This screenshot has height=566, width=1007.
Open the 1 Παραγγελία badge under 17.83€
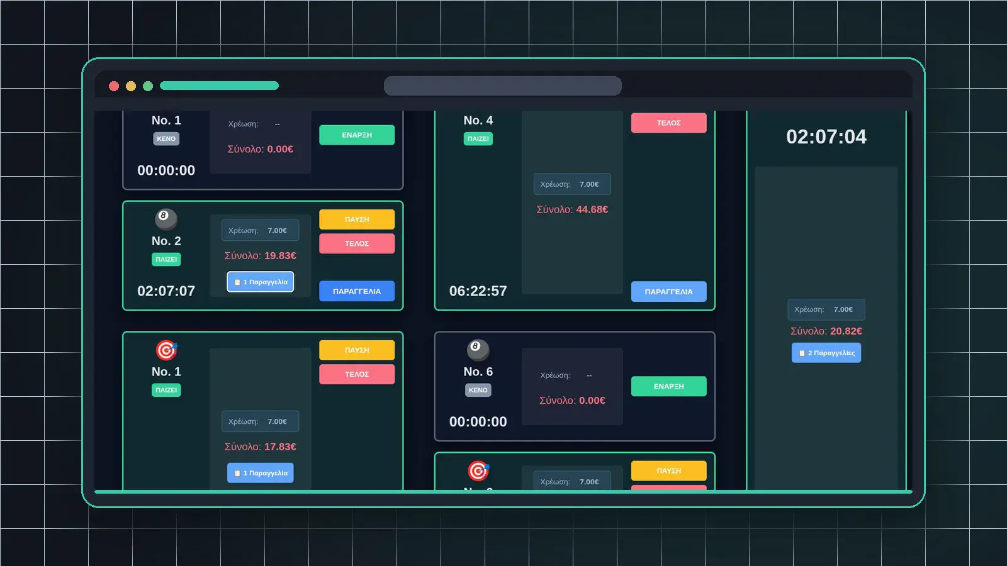click(x=260, y=473)
